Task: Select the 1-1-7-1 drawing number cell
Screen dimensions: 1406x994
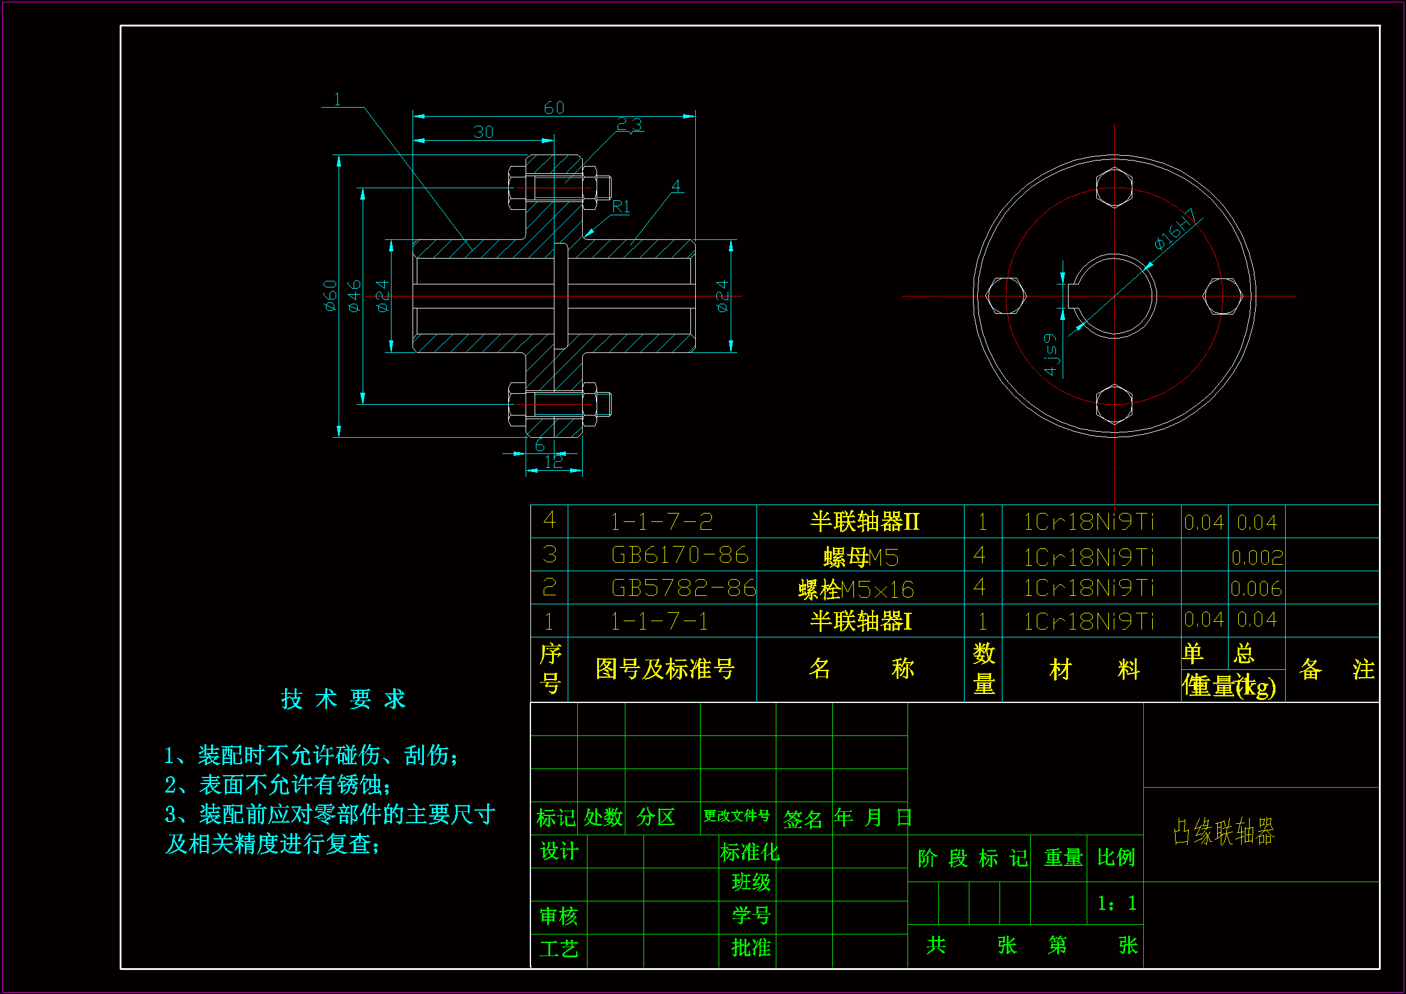Action: [x=660, y=622]
